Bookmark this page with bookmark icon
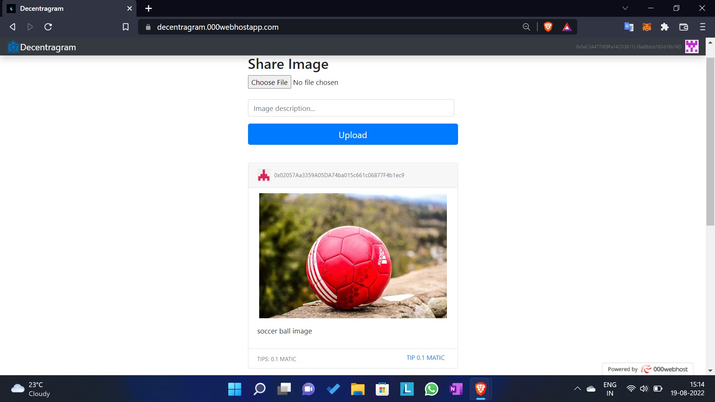715x402 pixels. point(125,27)
